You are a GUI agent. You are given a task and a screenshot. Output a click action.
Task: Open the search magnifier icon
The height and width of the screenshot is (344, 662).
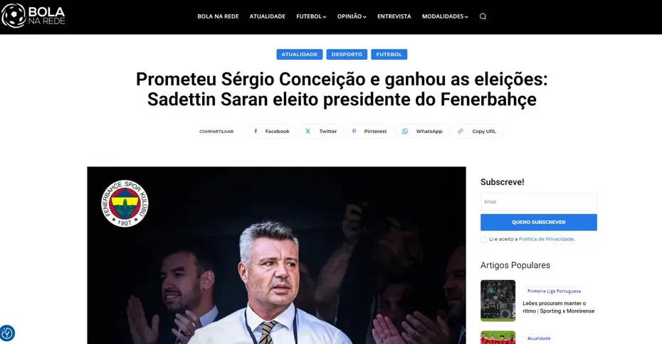tap(483, 16)
